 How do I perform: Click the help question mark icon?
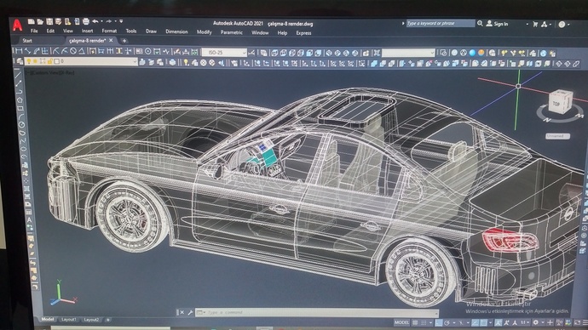pyautogui.click(x=562, y=25)
